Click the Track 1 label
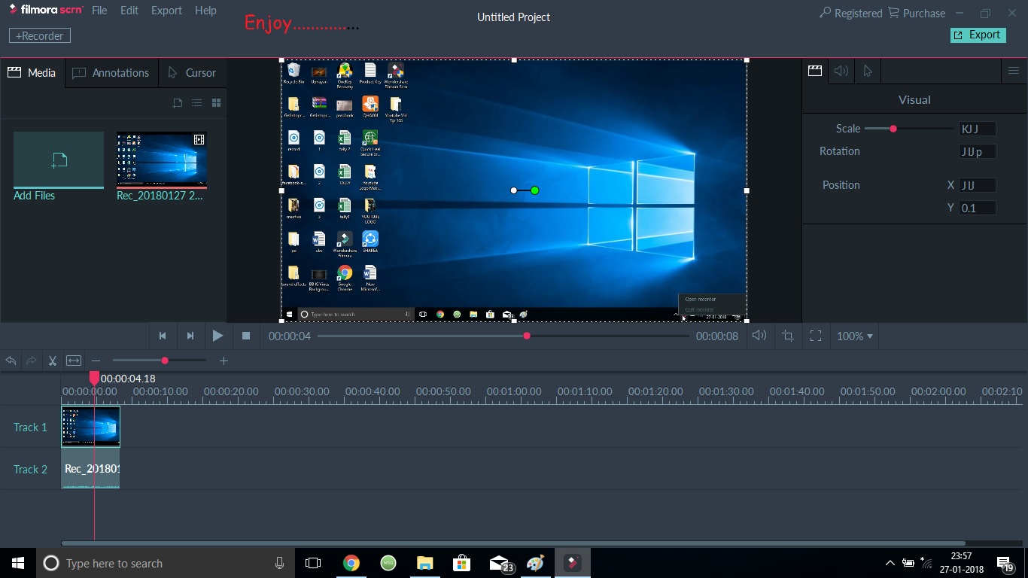Viewport: 1028px width, 578px height. coord(30,427)
